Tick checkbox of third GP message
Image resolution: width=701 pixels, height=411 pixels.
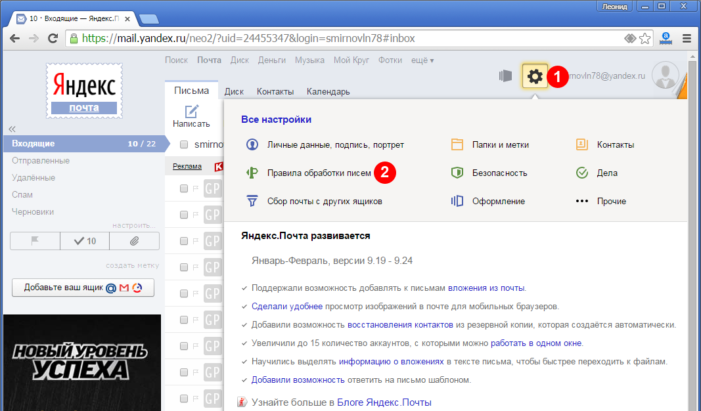click(x=184, y=241)
